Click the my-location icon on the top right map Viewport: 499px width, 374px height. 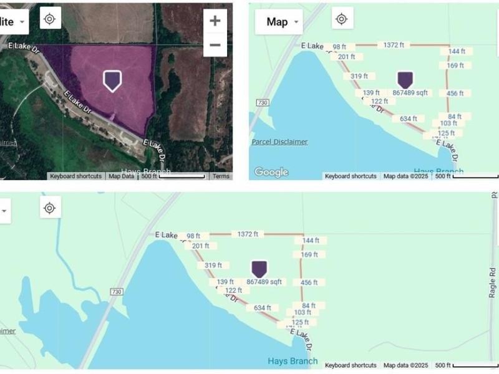point(342,19)
